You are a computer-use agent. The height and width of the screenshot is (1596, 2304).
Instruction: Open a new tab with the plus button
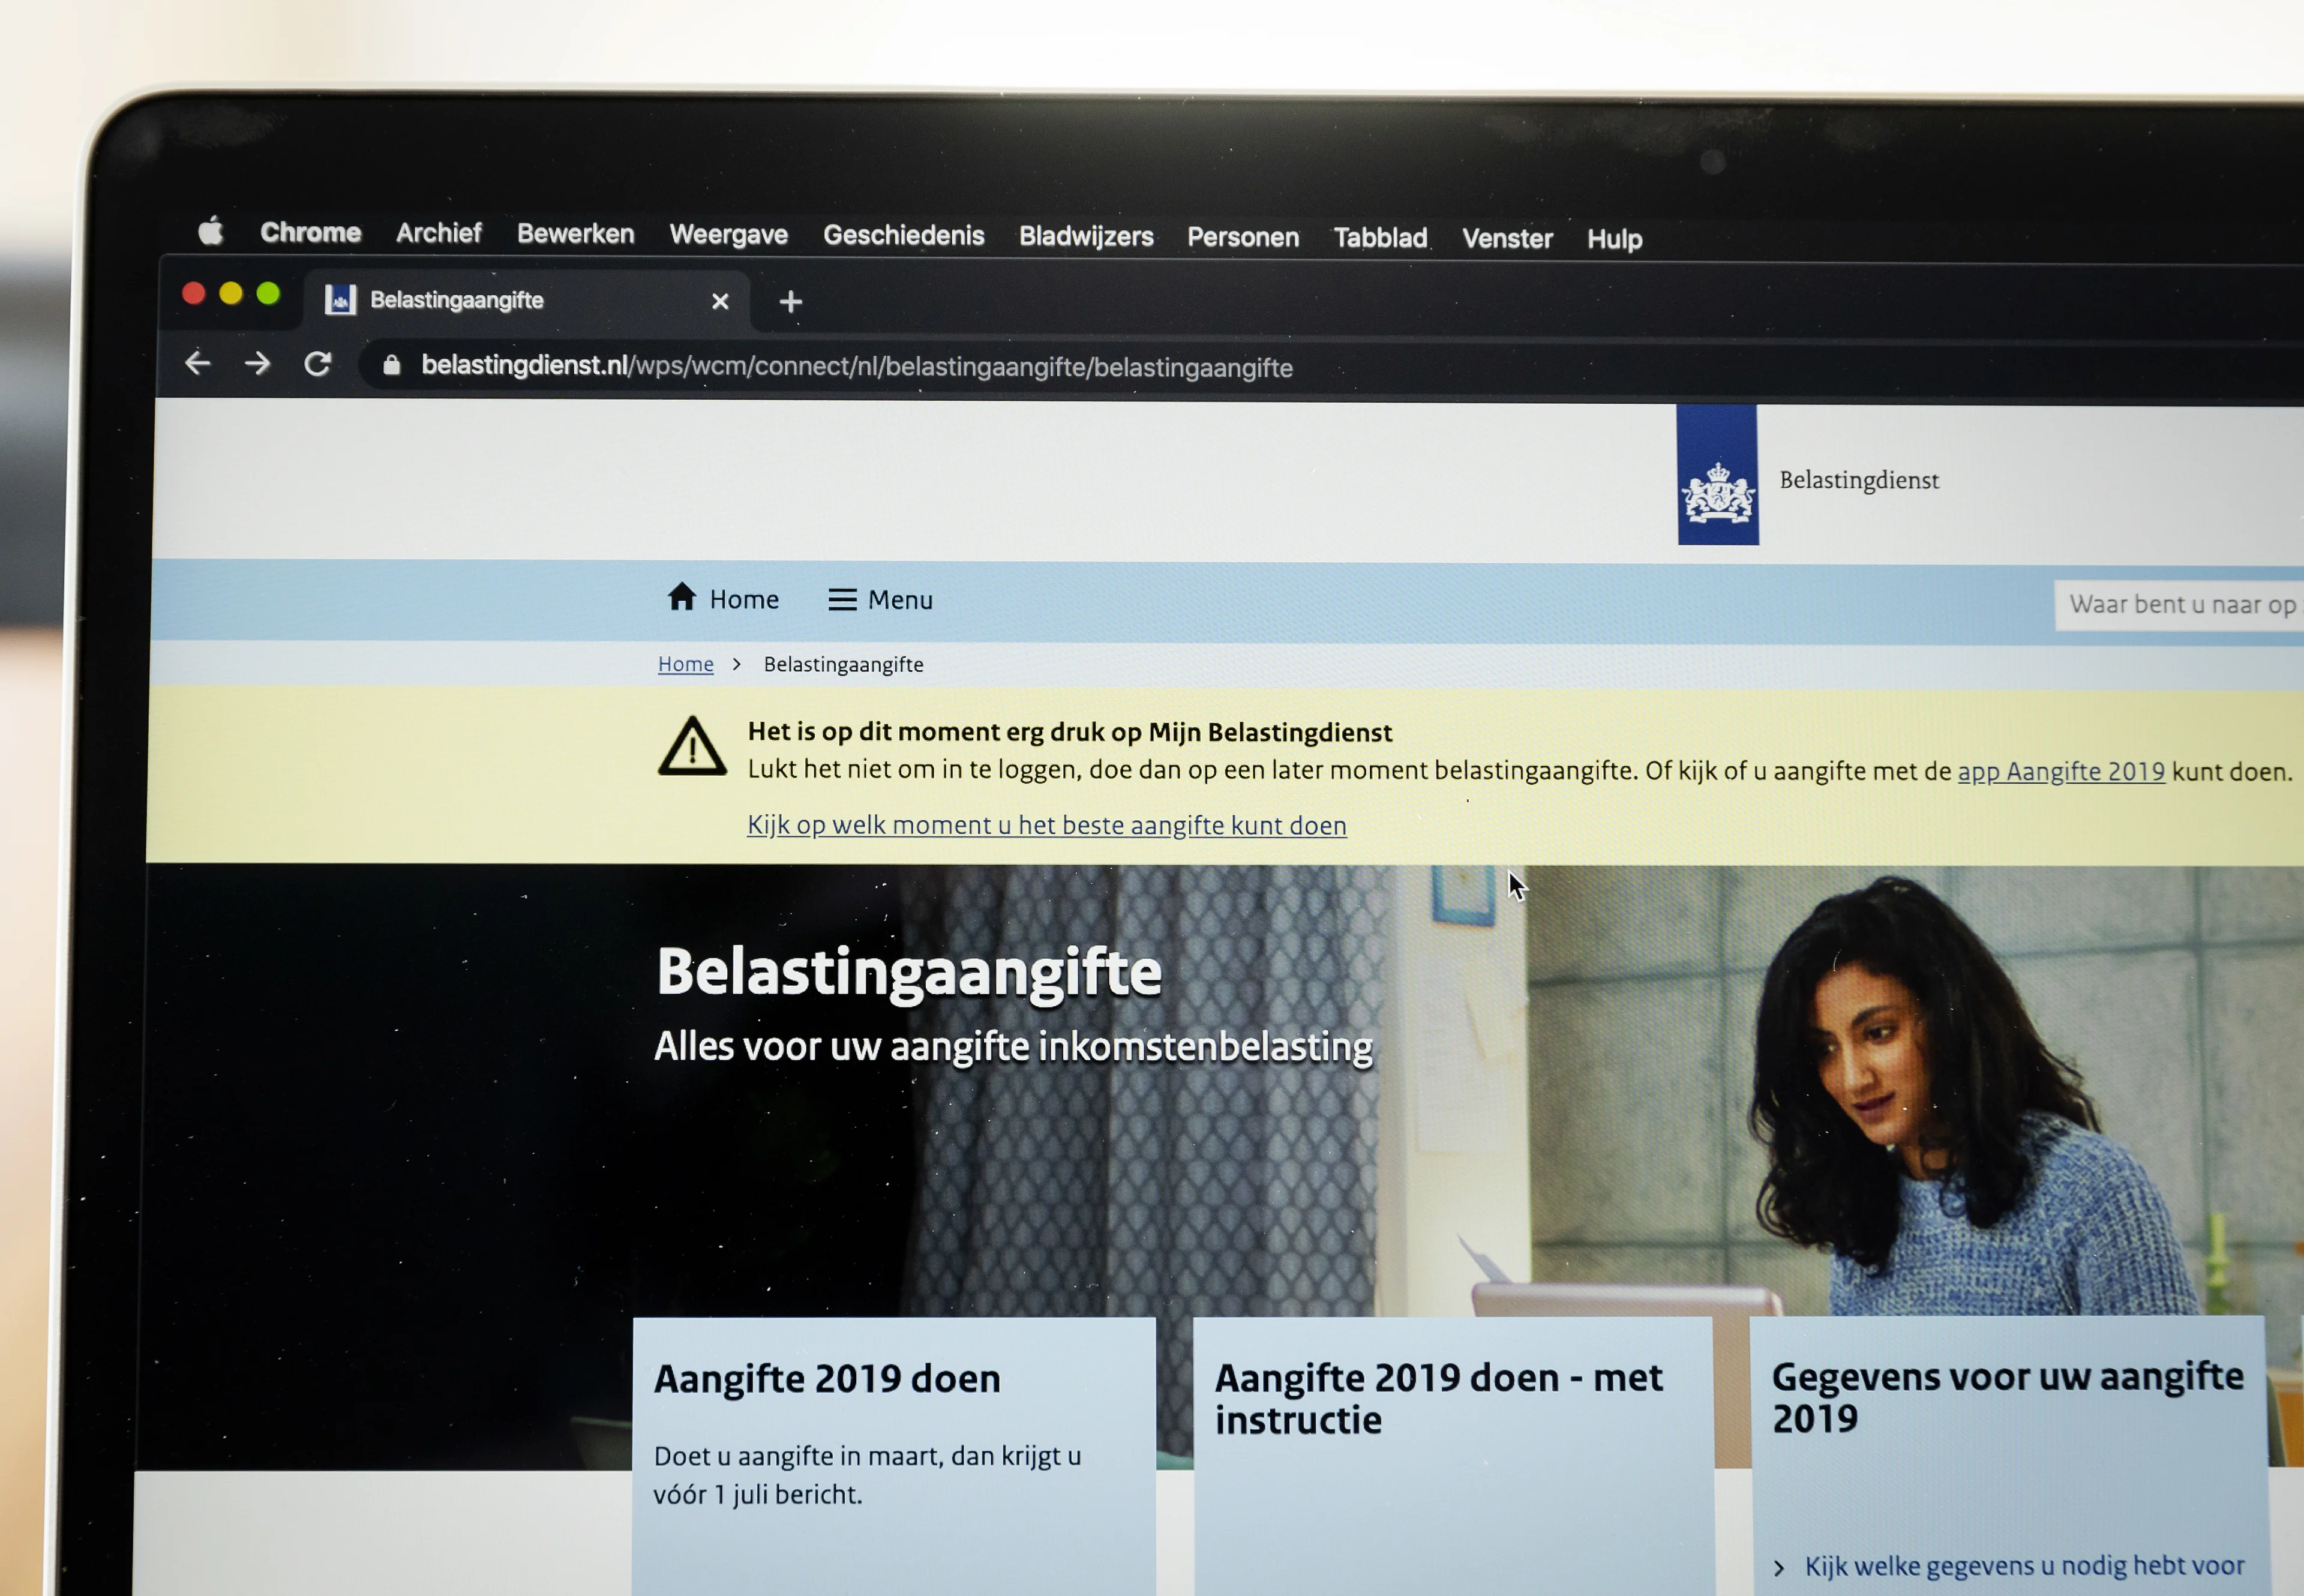pos(789,301)
